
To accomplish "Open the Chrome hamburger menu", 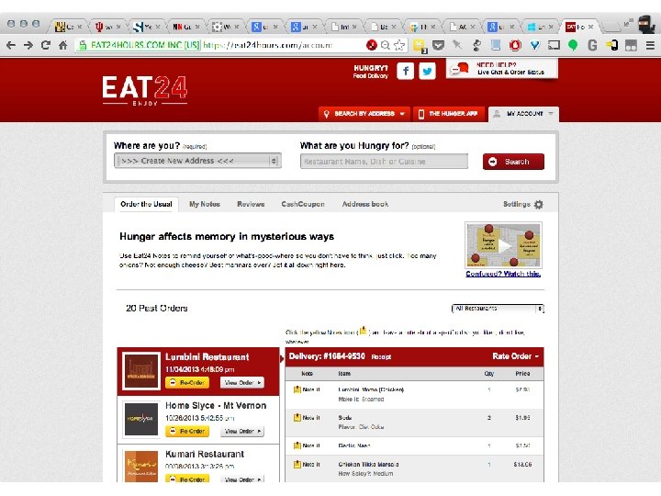I will tap(651, 45).
